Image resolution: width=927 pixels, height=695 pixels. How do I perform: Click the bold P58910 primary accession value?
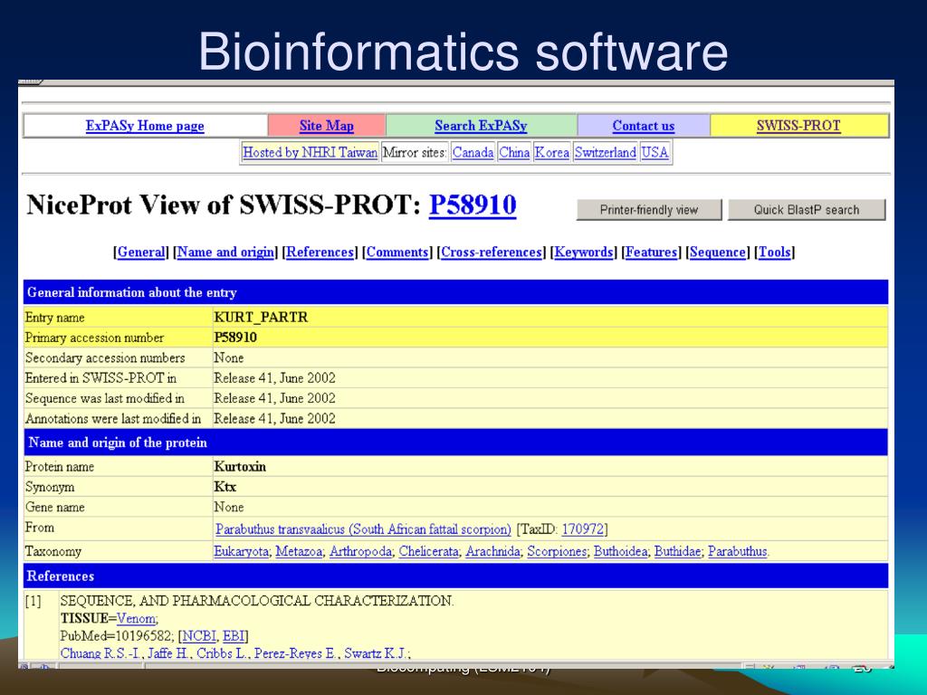pos(235,338)
